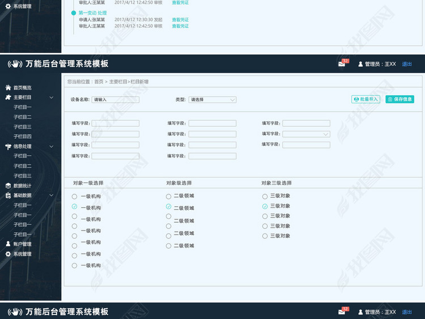Image resolution: width=425 pixels, height=319 pixels.
Task: Open 数据统计 via its layers icon
Action: point(8,186)
